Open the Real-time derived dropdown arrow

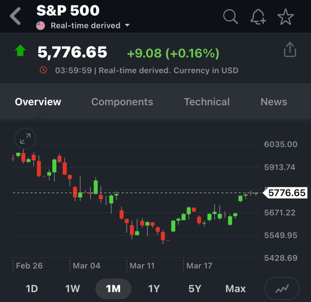point(127,25)
